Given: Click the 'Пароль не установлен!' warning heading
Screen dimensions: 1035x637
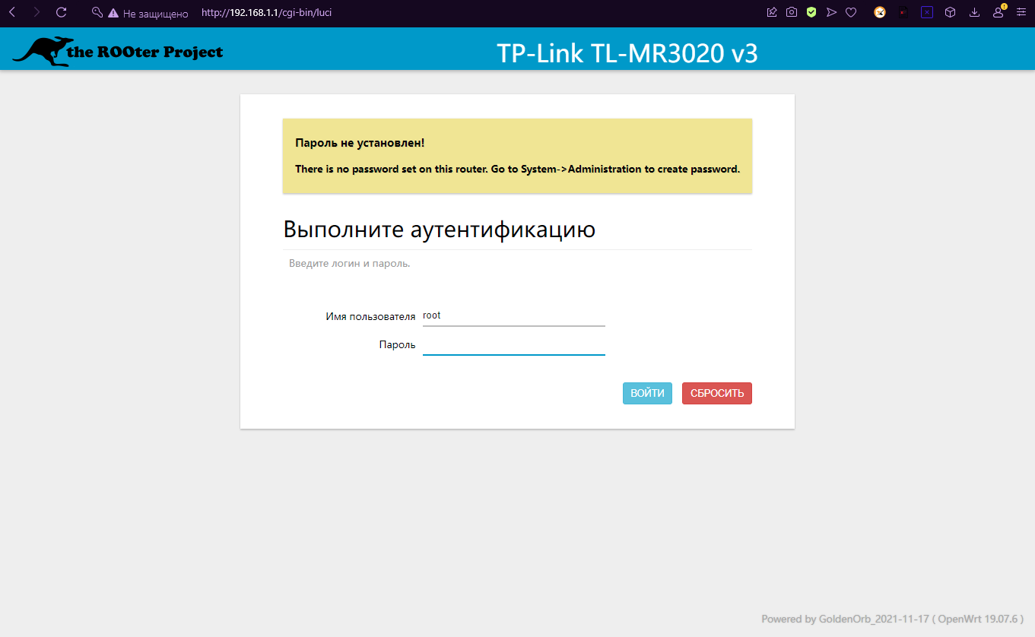Looking at the screenshot, I should (x=360, y=143).
